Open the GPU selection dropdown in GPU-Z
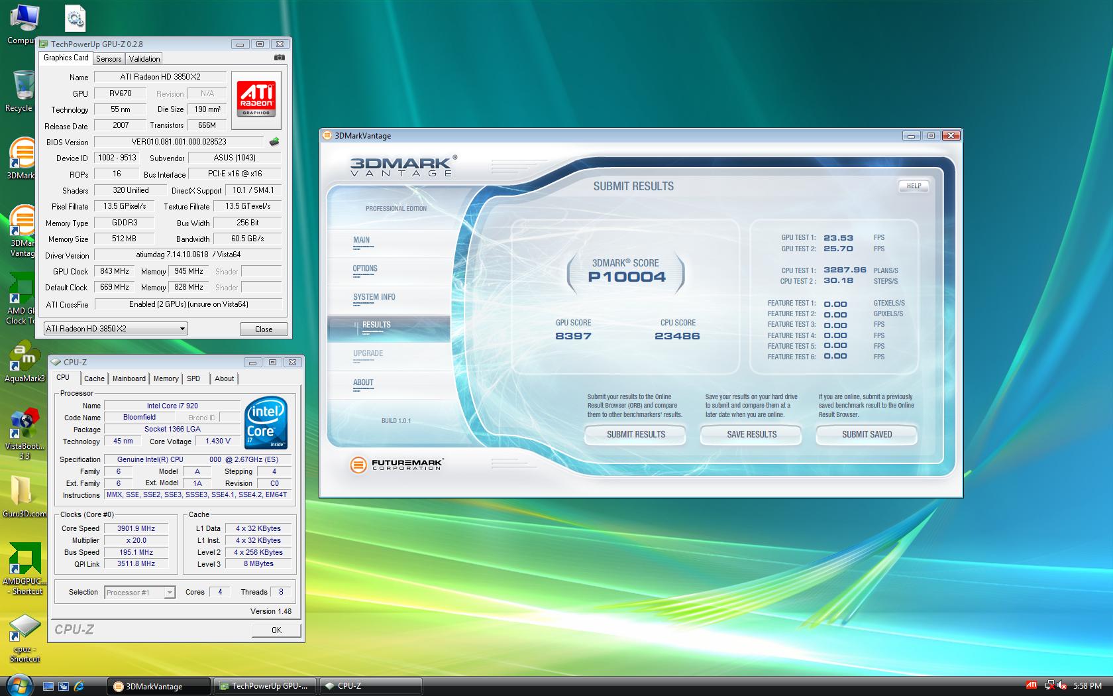The height and width of the screenshot is (696, 1113). coord(116,329)
